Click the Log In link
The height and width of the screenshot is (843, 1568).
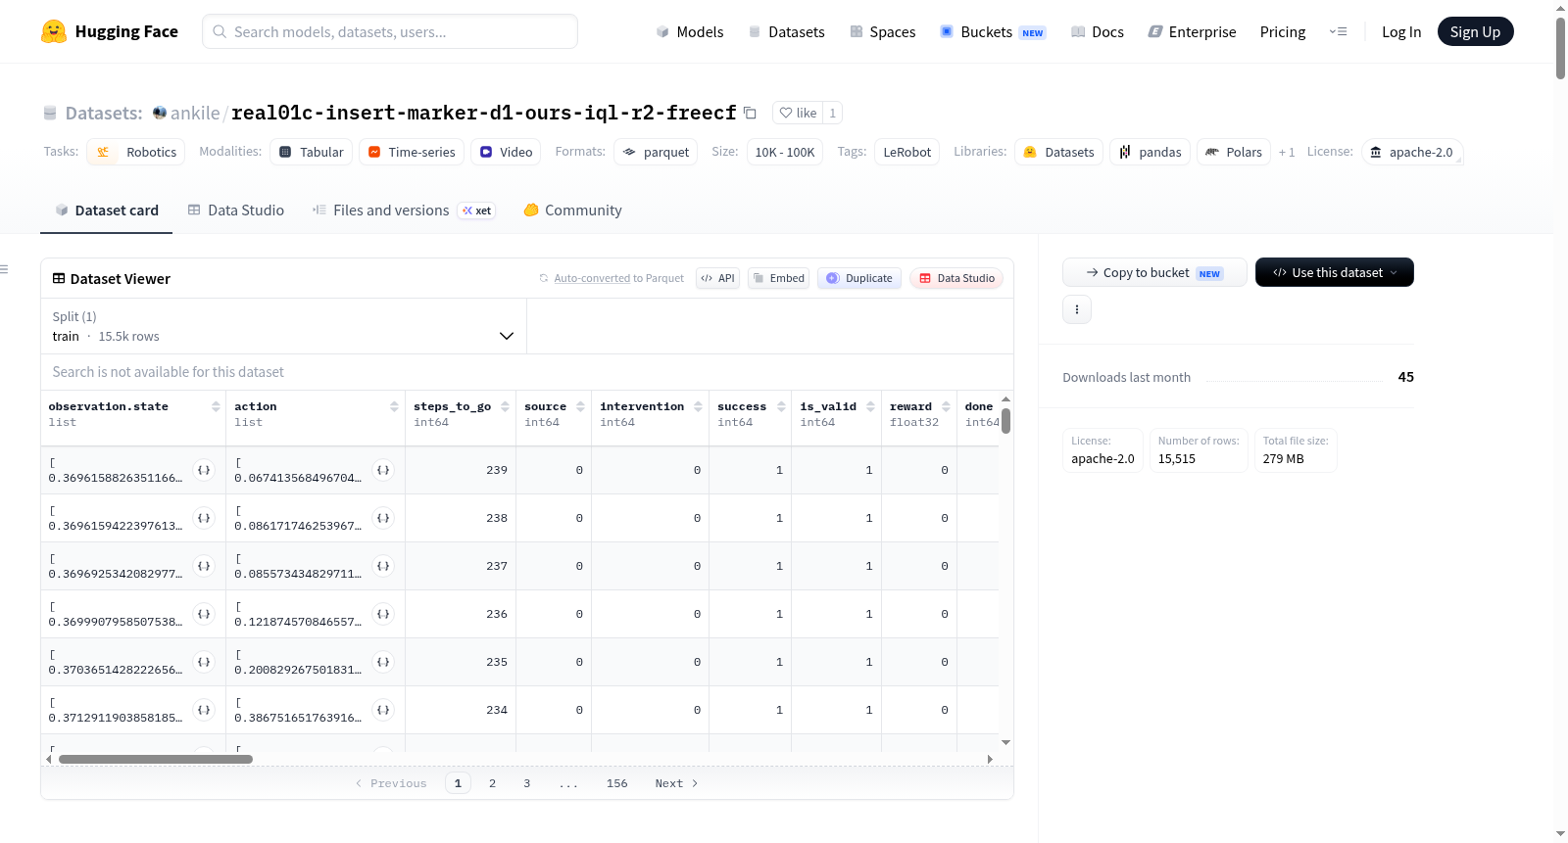point(1401,31)
